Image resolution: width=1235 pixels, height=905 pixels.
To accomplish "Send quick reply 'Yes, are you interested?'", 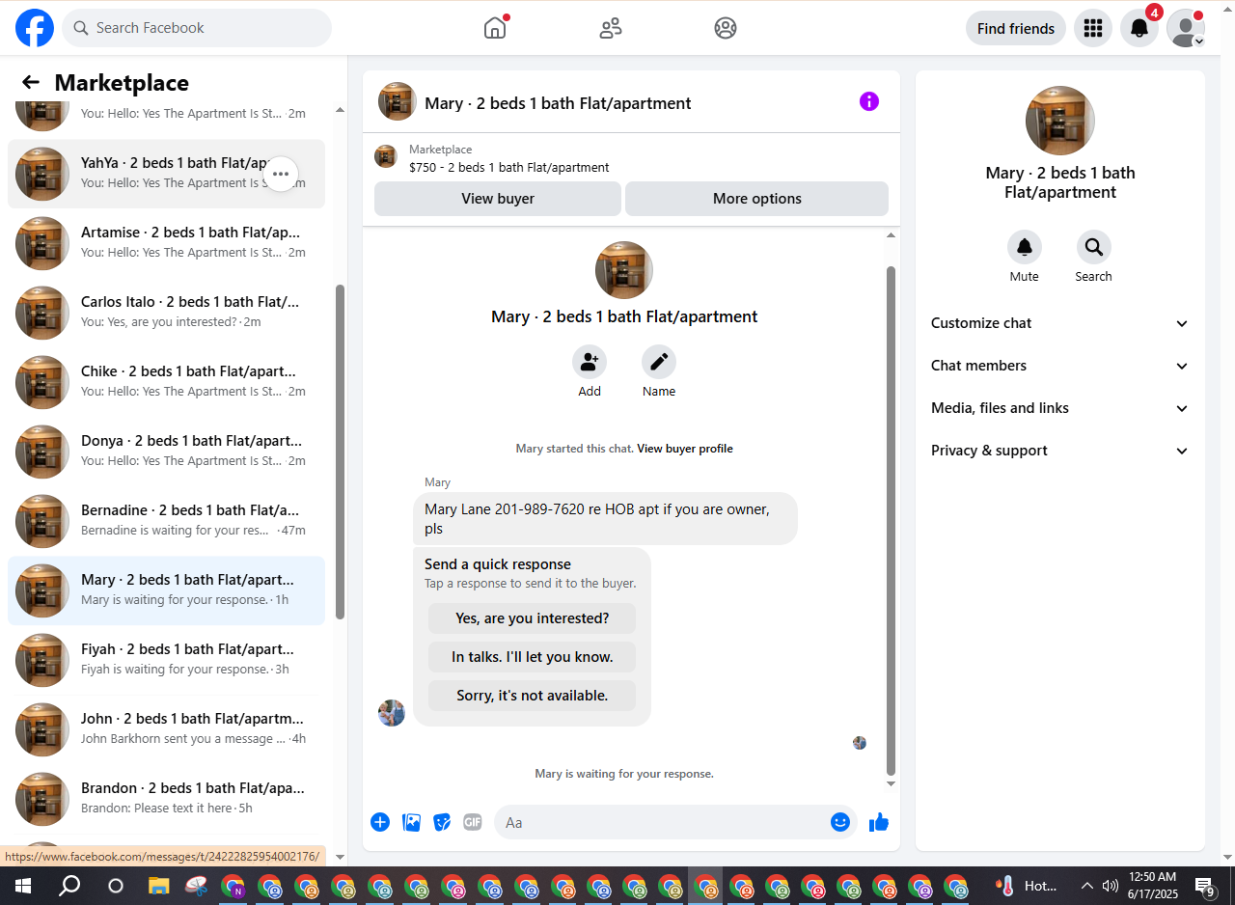I will click(x=533, y=618).
